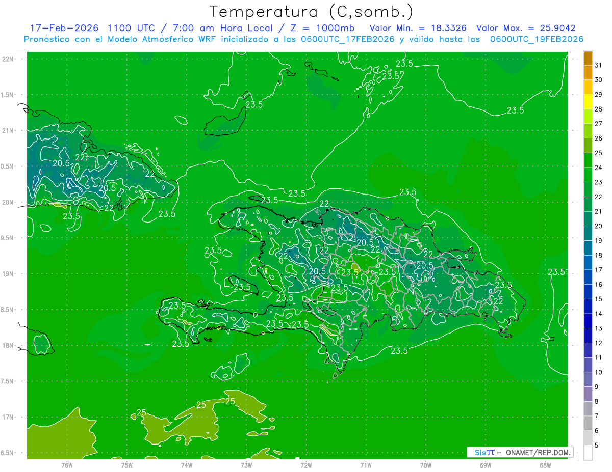
Task: Click the pressure level "Z = 1000mb"
Action: point(322,28)
